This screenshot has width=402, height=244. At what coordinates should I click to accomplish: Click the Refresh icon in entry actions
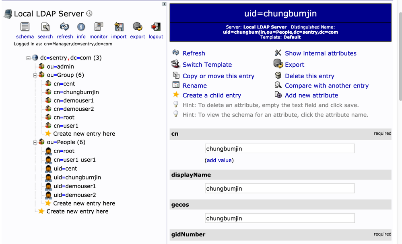tap(175, 53)
